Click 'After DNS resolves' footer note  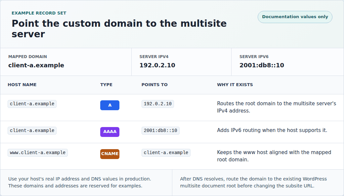tap(253, 182)
